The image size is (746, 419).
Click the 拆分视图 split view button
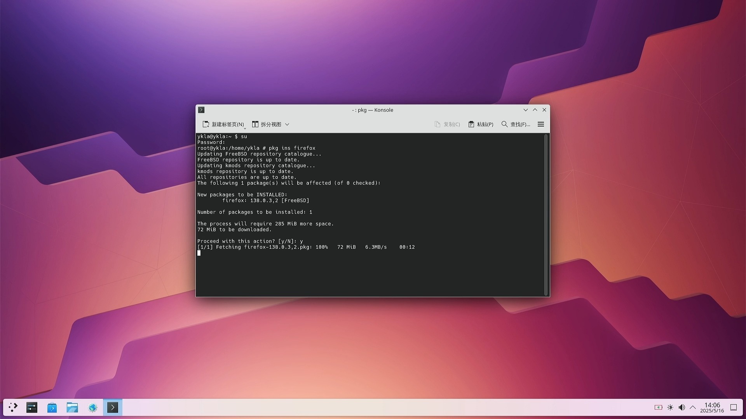point(267,124)
